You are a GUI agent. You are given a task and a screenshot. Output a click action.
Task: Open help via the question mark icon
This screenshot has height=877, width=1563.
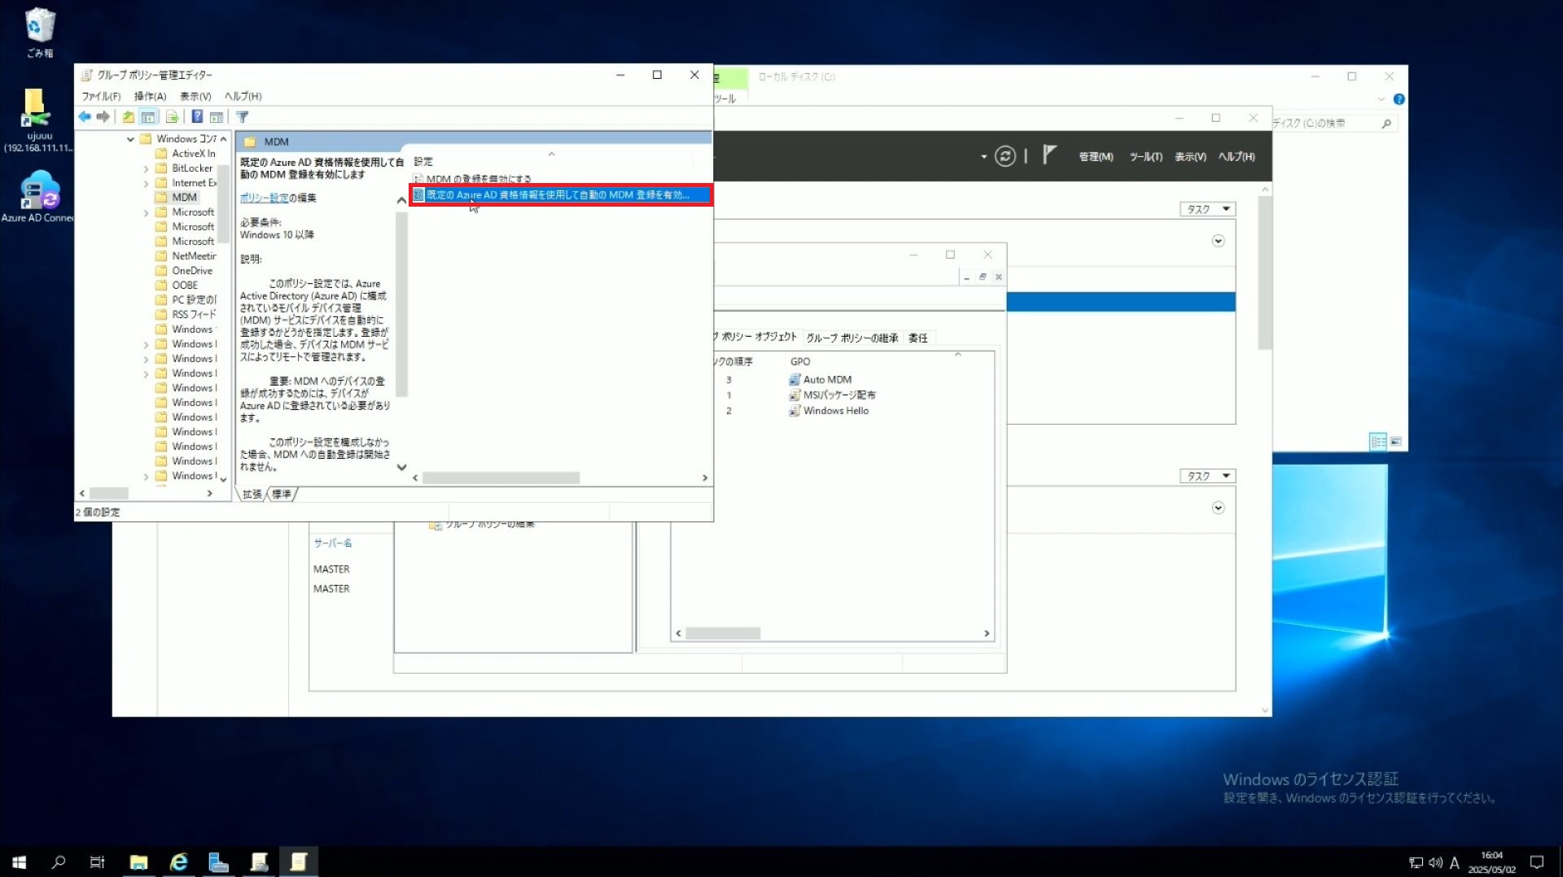coord(197,117)
